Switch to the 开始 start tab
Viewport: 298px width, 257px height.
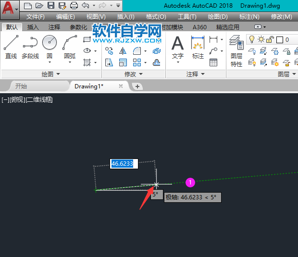click(x=21, y=86)
